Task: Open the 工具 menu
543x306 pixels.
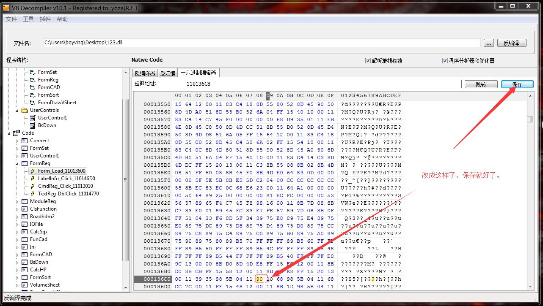Action: click(28, 19)
